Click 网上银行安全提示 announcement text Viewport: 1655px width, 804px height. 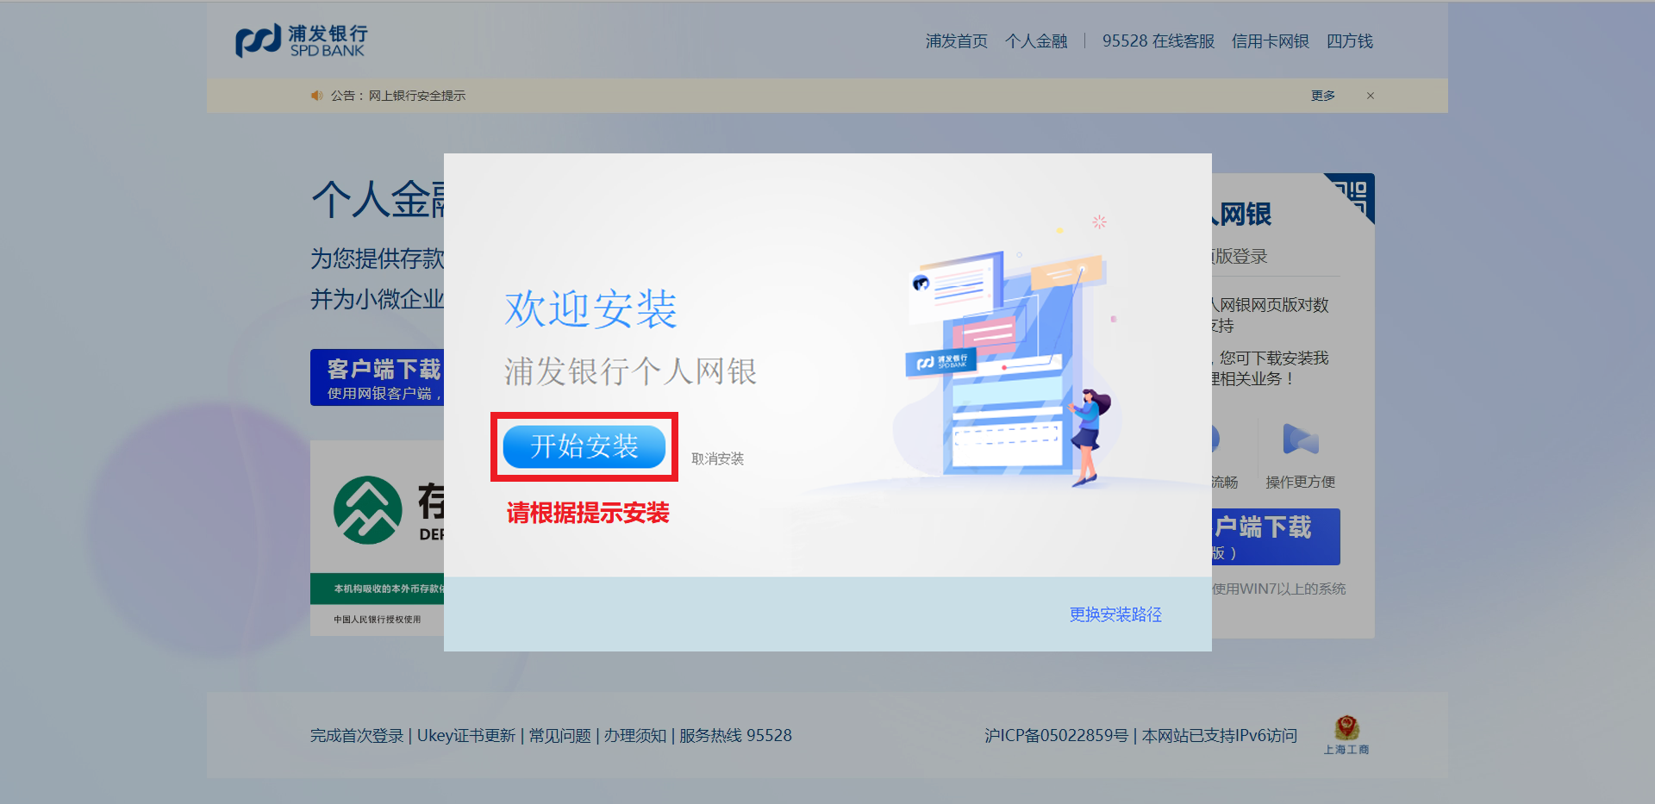[x=417, y=96]
